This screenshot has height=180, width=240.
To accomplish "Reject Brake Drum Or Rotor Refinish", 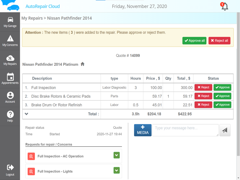I will point(203,105).
